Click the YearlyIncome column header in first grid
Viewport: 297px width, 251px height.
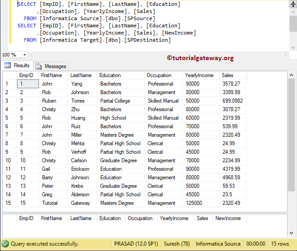[199, 75]
